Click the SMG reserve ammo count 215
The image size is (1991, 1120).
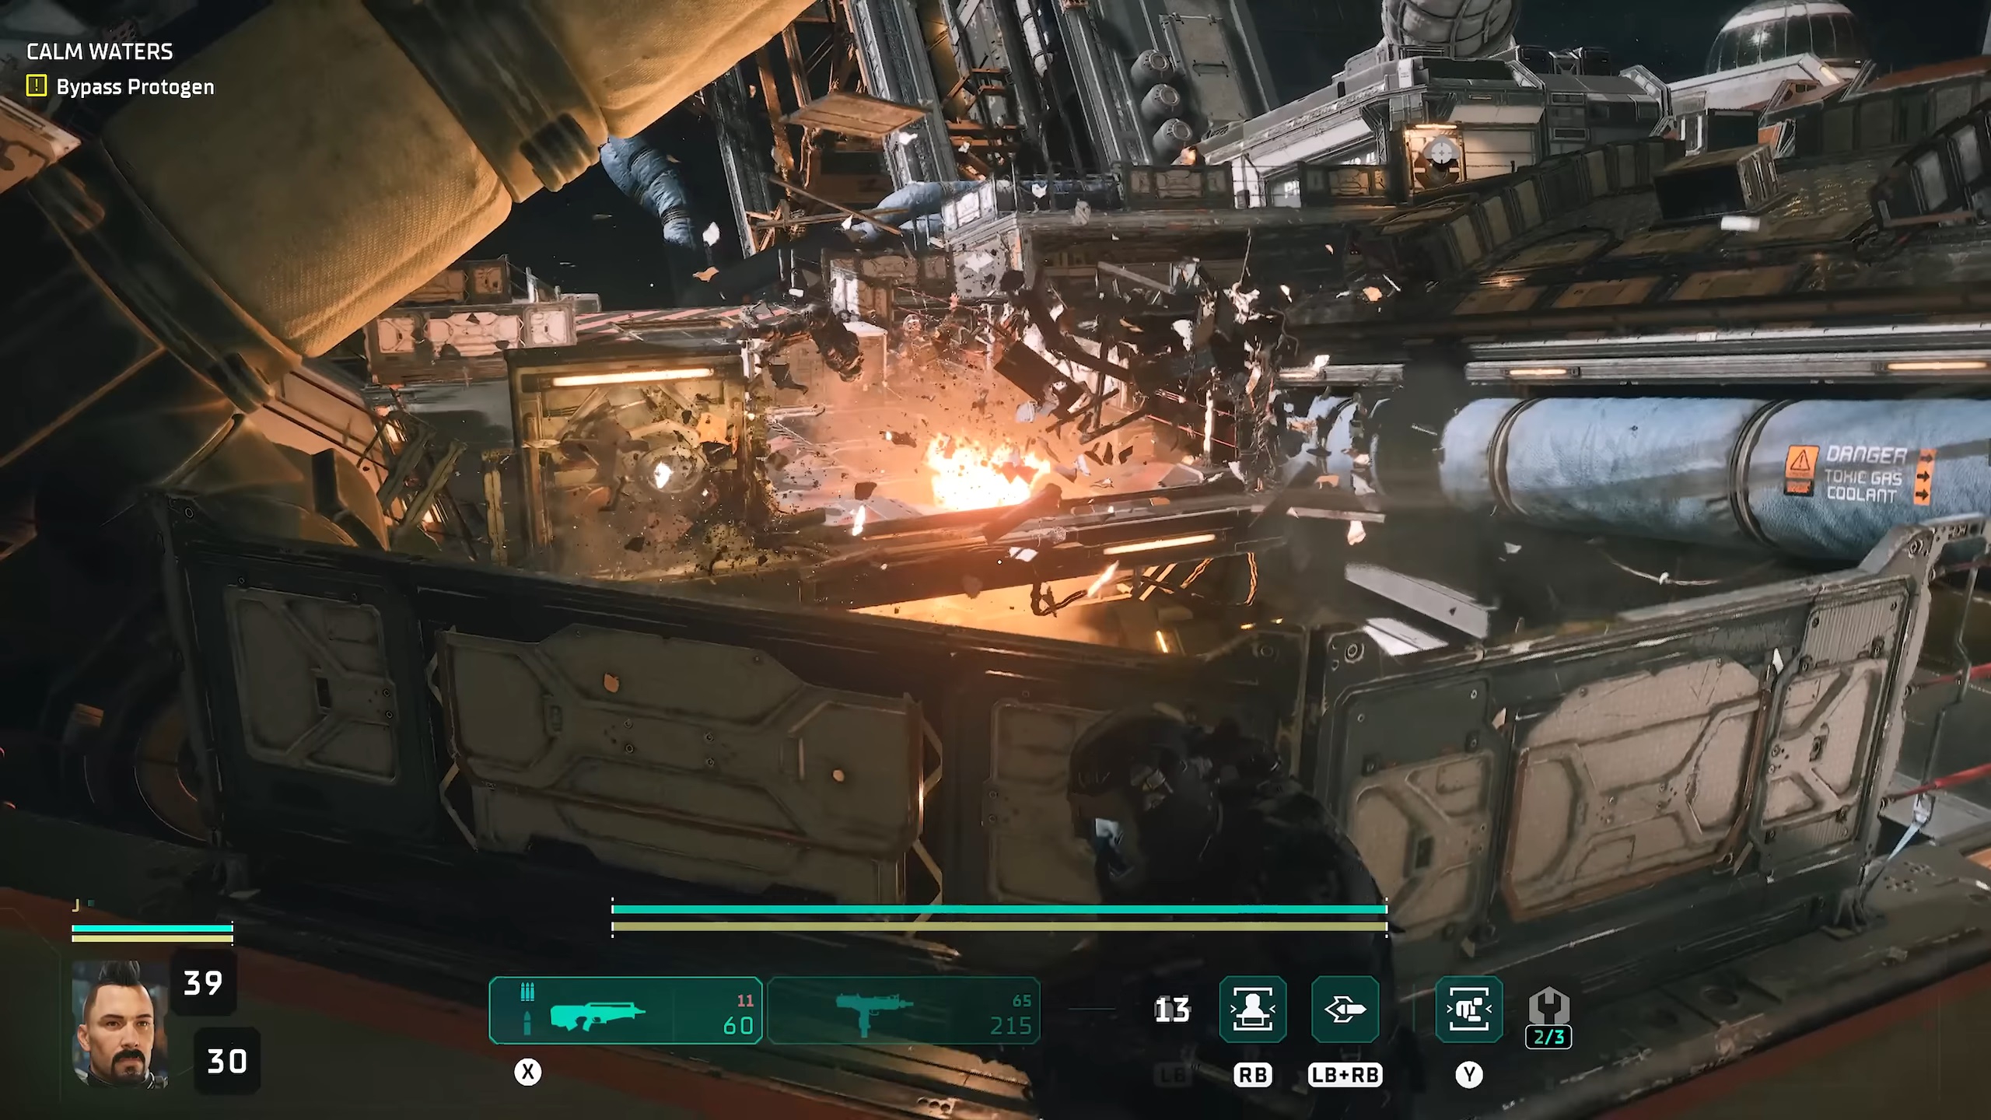(x=1010, y=1027)
